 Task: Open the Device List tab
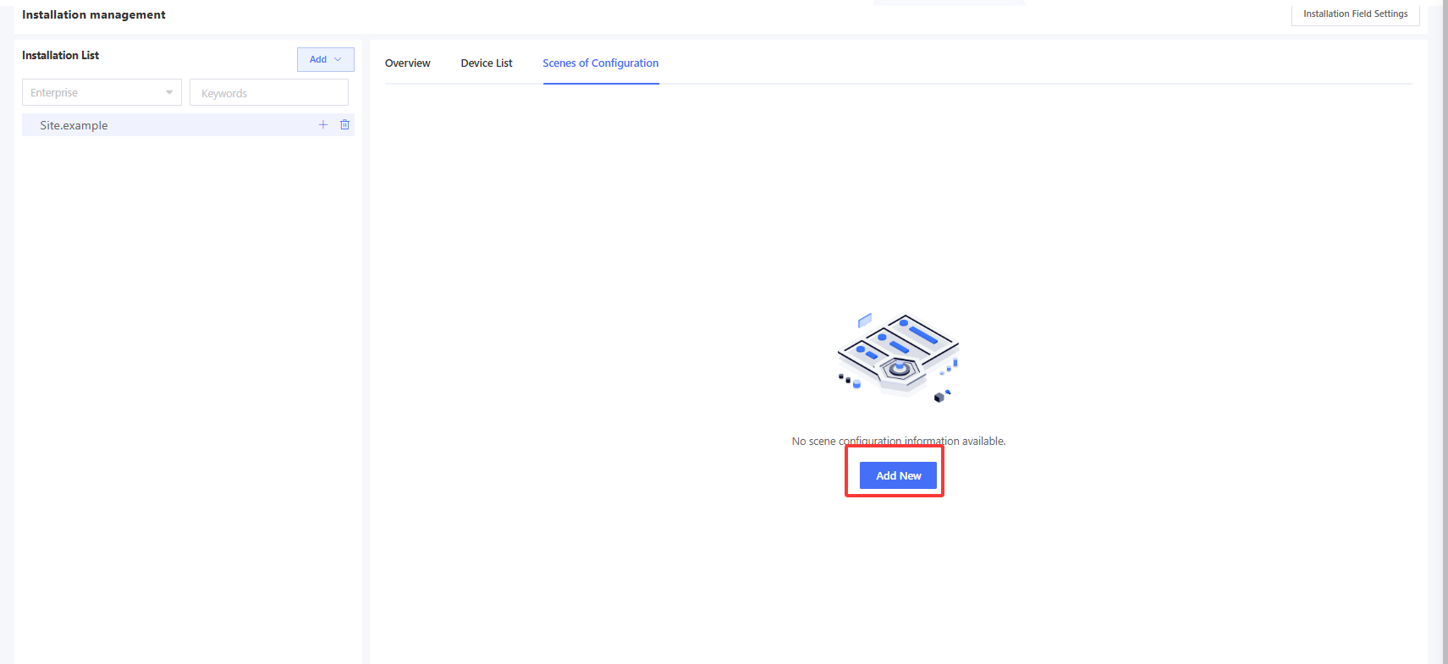point(486,63)
